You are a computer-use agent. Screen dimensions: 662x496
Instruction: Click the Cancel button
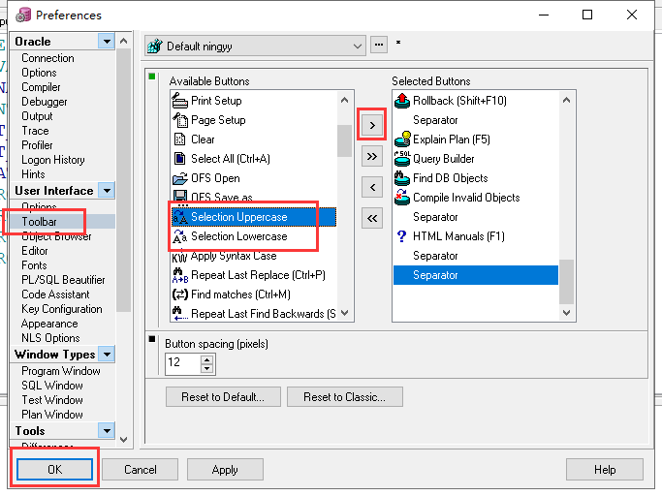[x=141, y=470]
